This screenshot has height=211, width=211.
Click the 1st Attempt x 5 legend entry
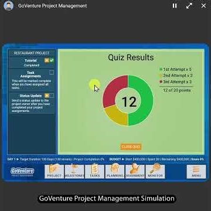click(175, 69)
